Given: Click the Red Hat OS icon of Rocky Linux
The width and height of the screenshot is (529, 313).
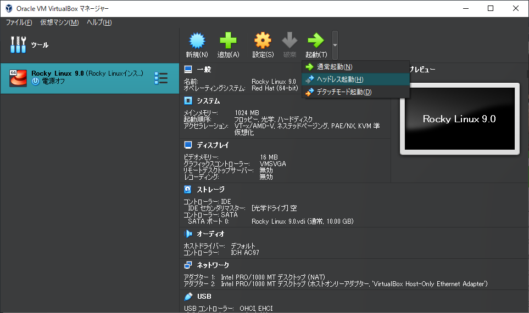Looking at the screenshot, I should [x=18, y=78].
